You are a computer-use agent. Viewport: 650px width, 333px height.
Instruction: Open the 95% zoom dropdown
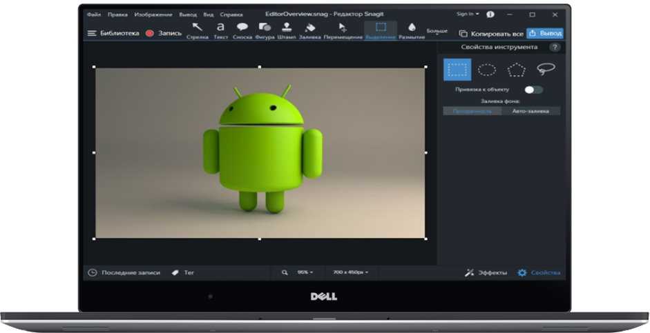305,272
